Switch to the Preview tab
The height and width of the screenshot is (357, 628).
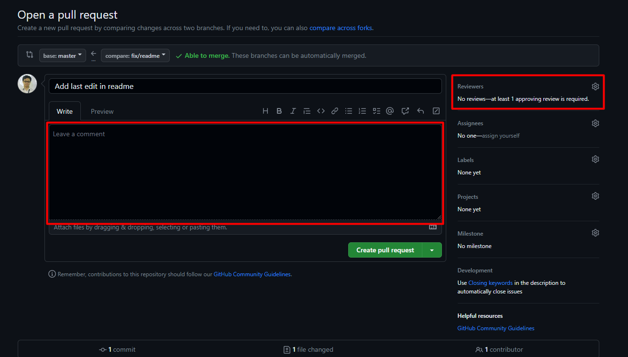102,111
